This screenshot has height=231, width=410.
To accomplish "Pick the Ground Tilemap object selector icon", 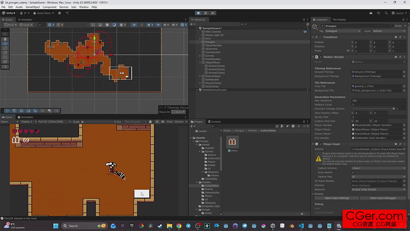I will click(404, 72).
